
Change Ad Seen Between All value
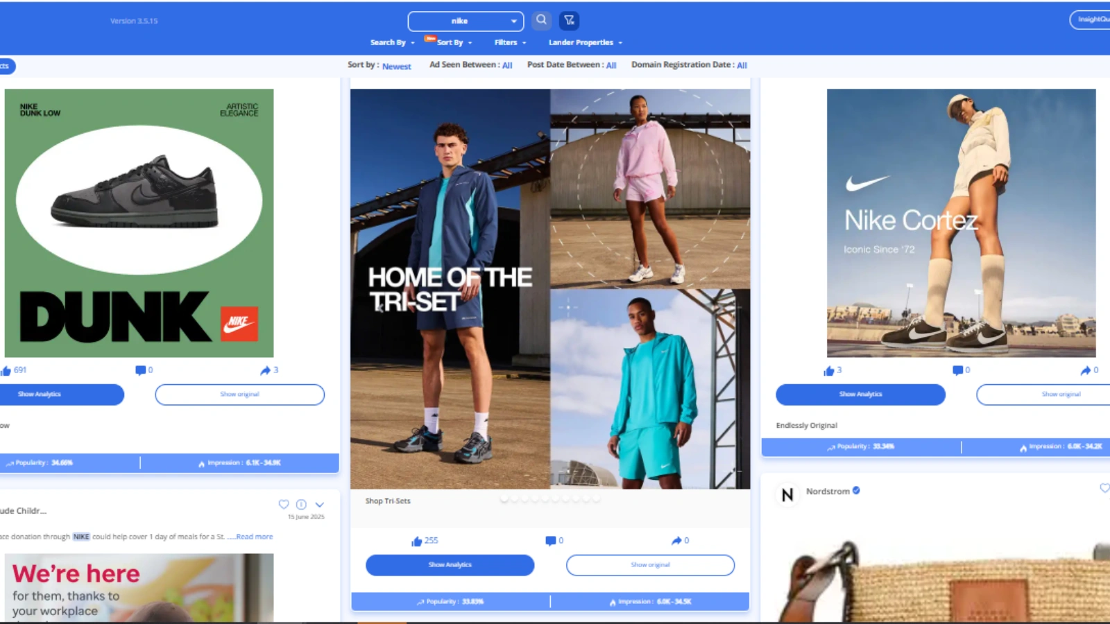pyautogui.click(x=507, y=65)
